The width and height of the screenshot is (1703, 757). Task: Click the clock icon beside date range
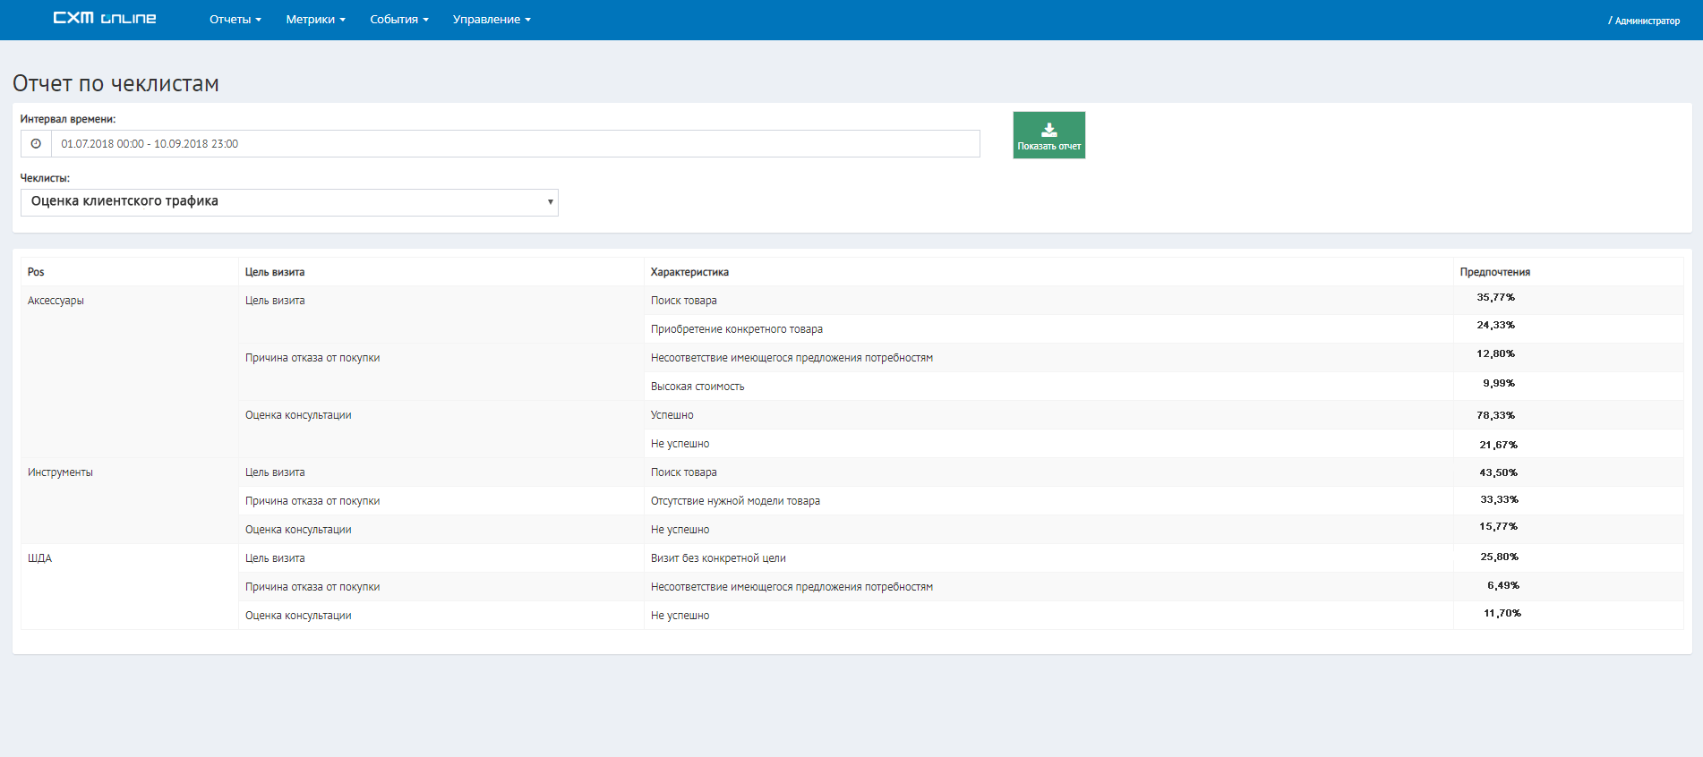click(36, 144)
